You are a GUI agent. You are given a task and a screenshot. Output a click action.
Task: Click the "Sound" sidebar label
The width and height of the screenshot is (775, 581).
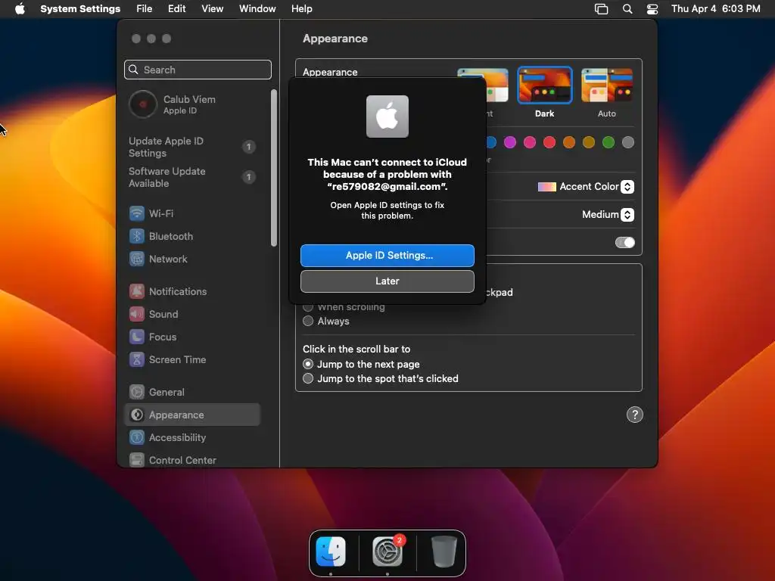click(x=163, y=314)
